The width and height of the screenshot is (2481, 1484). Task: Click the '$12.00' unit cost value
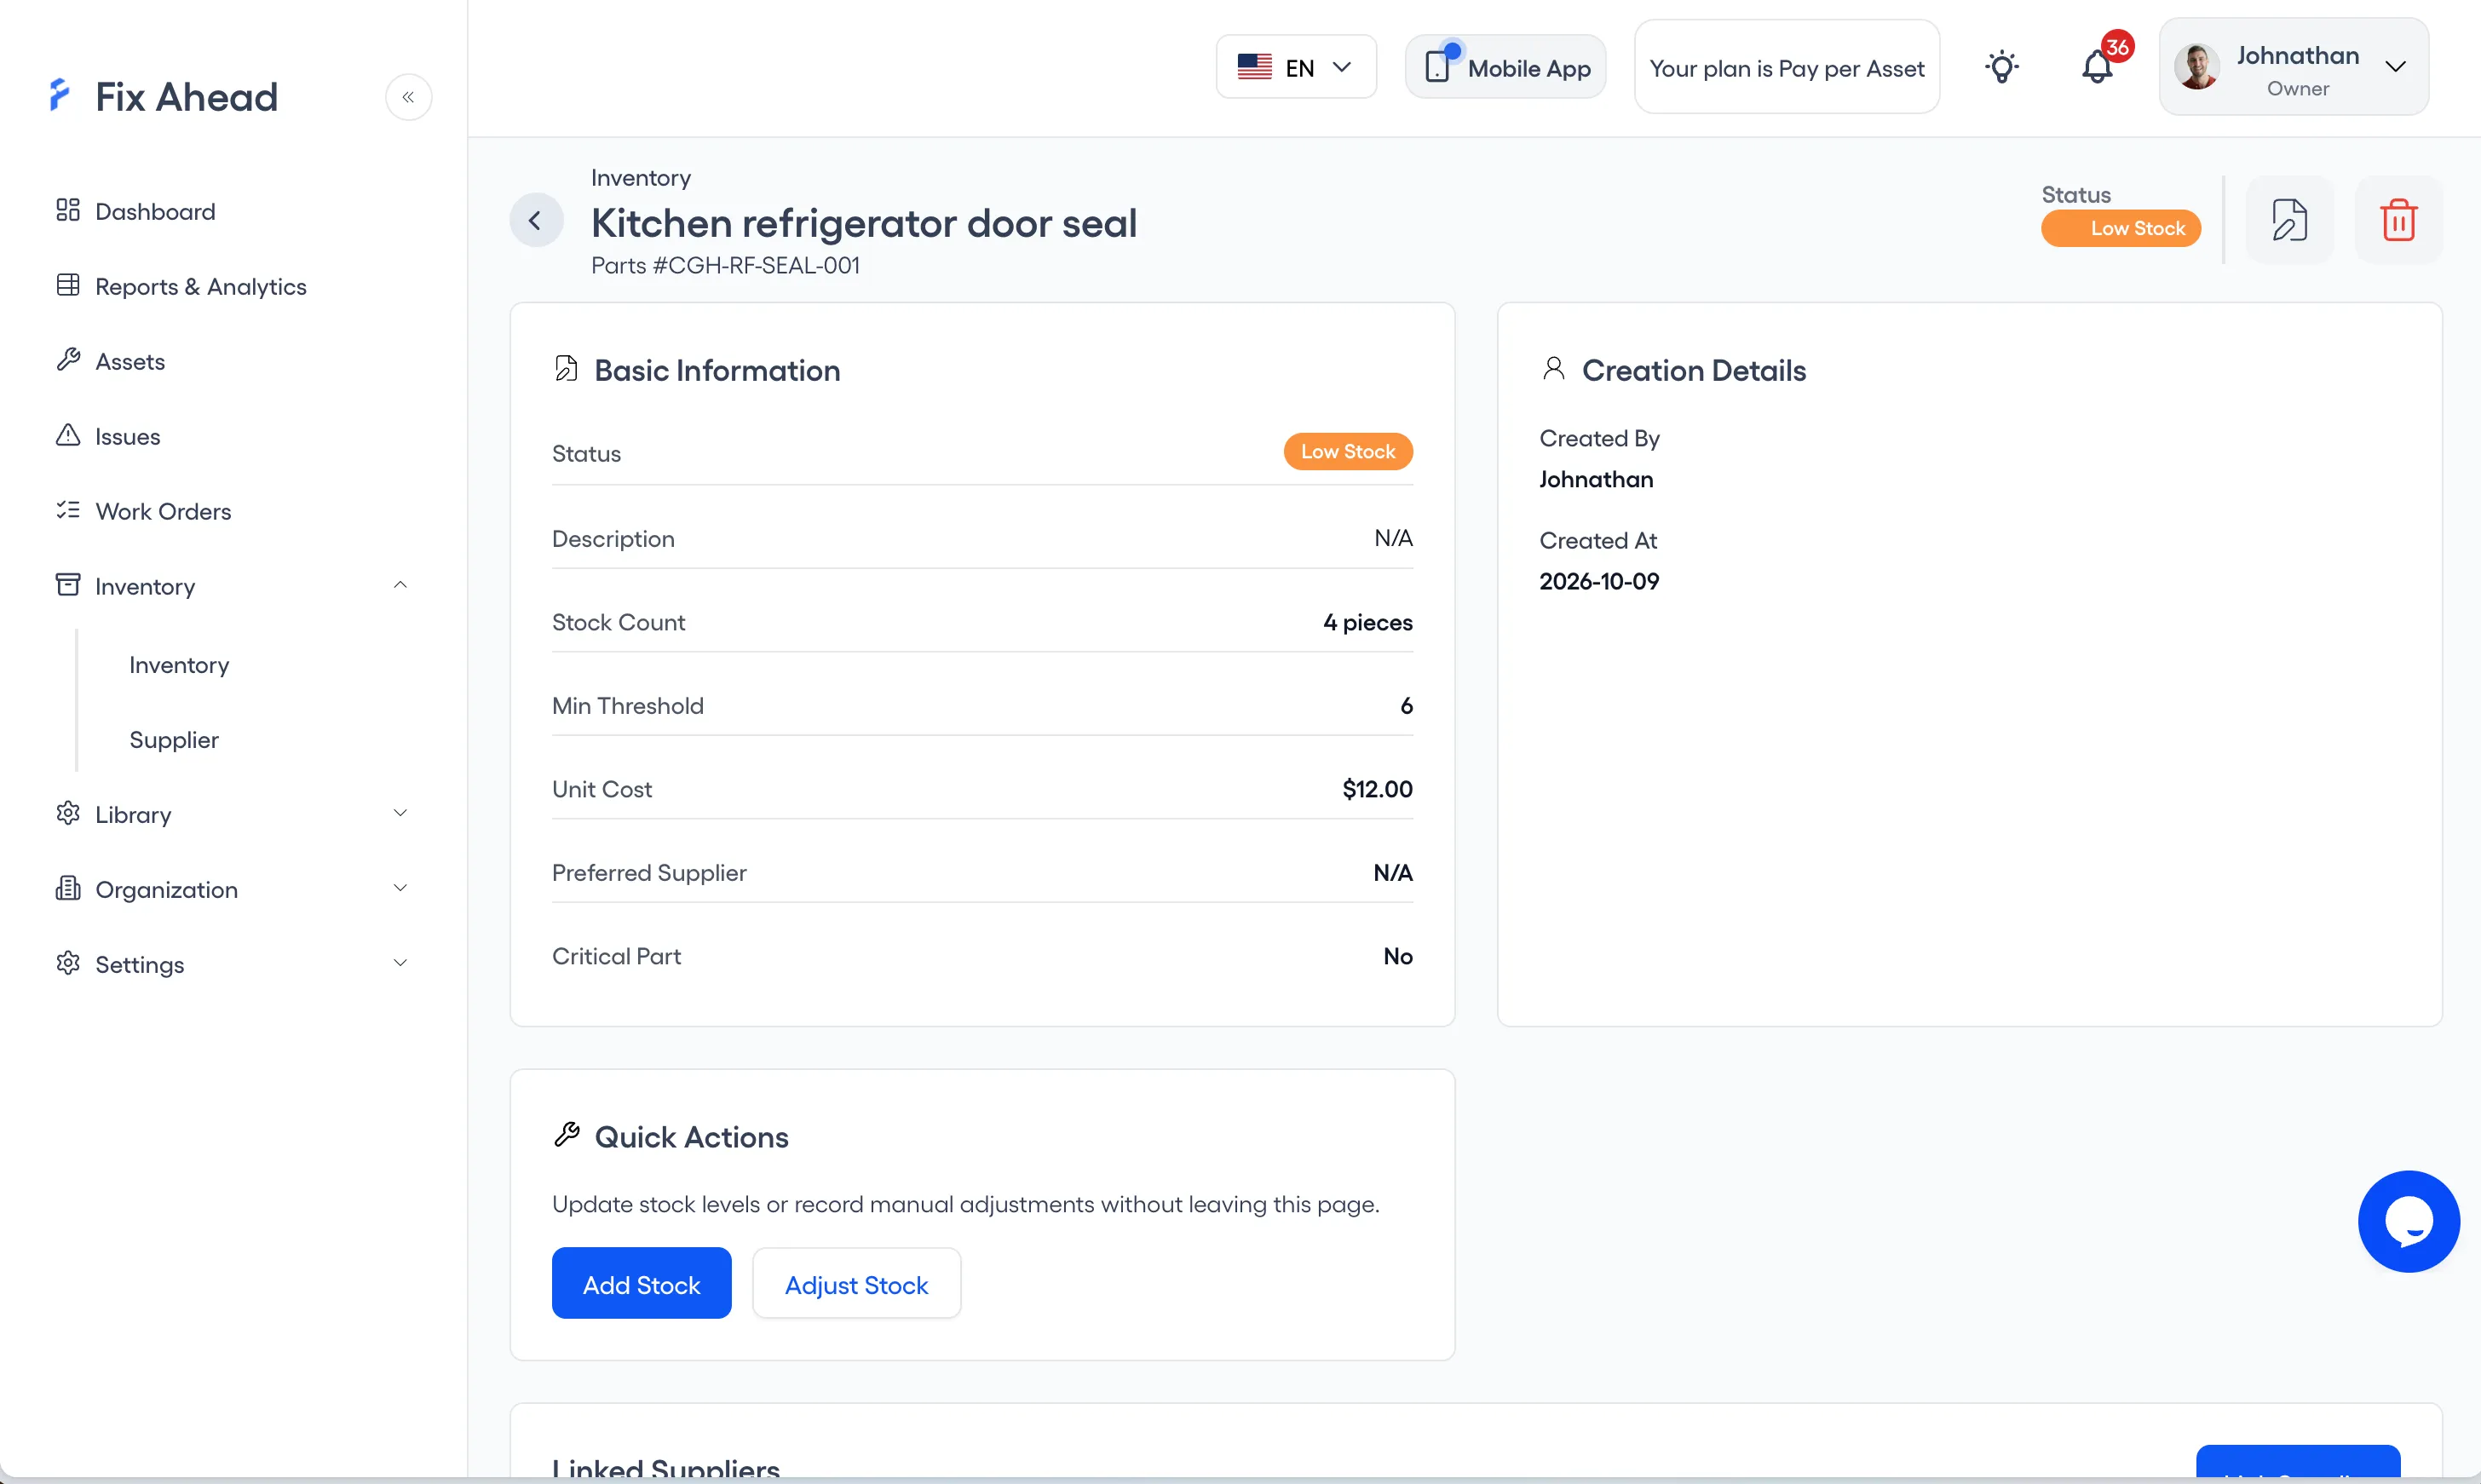(1377, 789)
